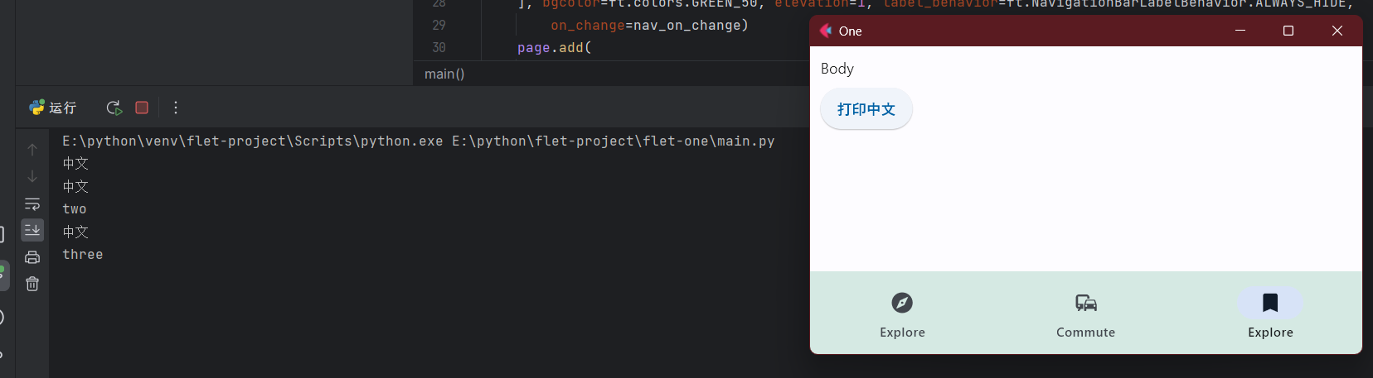
Task: Click the One window title text
Action: coord(851,31)
